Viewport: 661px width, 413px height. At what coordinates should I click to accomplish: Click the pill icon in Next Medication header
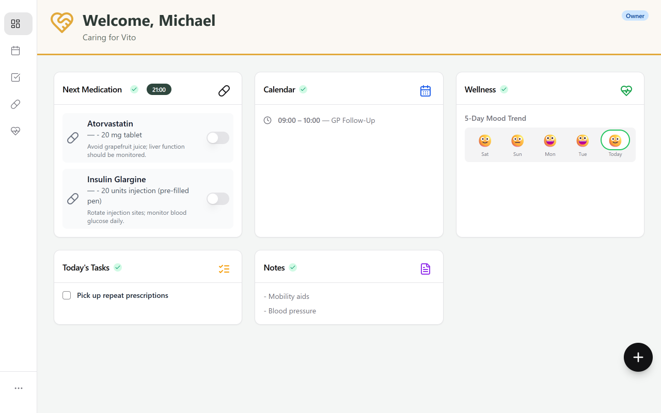coord(224,91)
